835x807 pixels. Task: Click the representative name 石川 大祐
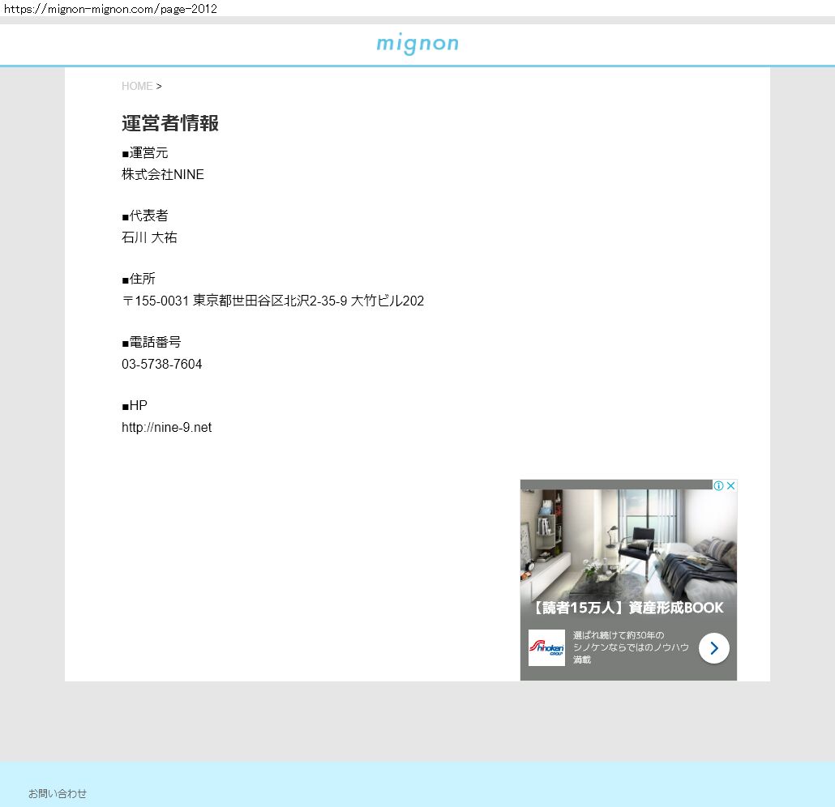(x=149, y=237)
